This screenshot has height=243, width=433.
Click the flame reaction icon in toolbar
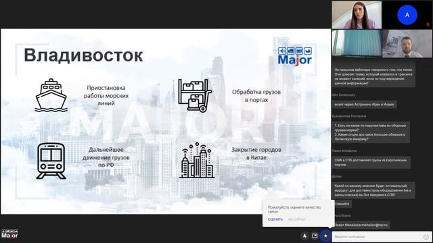(304, 236)
